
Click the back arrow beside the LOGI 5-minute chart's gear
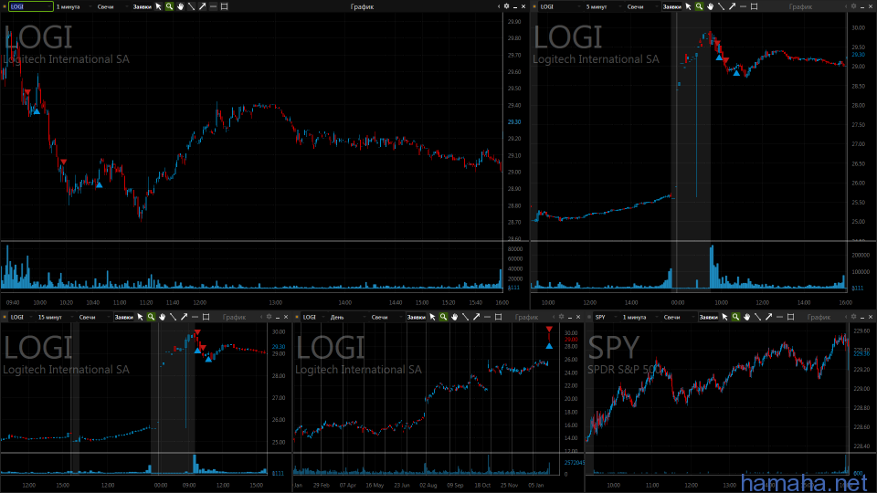pos(846,6)
